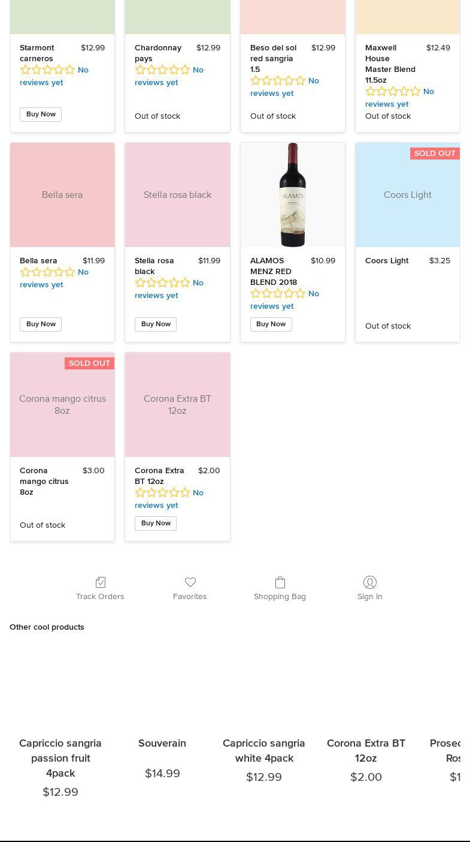Screen dimensions: 470x842
Task: Open Capriccio sangria white 4pack suggestion
Action: click(264, 750)
